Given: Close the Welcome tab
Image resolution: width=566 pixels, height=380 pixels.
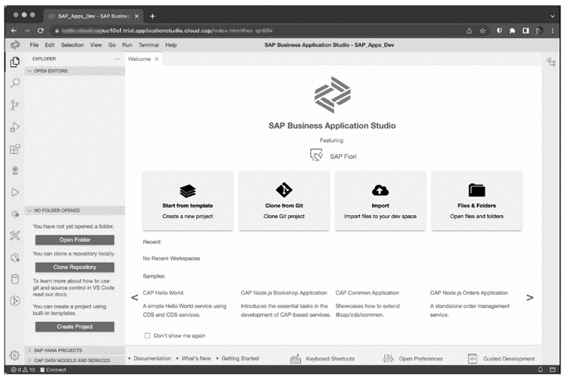Looking at the screenshot, I should [x=156, y=59].
